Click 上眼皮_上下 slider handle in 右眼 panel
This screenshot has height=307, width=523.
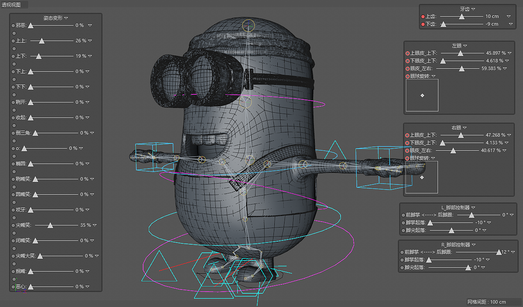tap(461, 135)
